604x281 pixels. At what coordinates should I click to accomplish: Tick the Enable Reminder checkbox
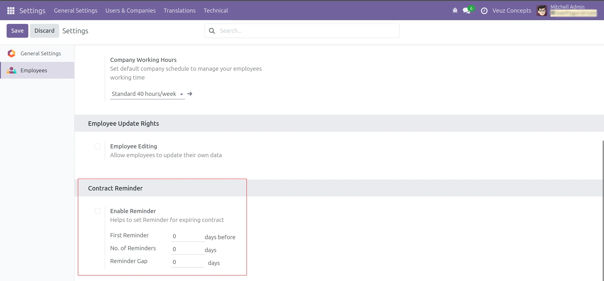pyautogui.click(x=98, y=211)
